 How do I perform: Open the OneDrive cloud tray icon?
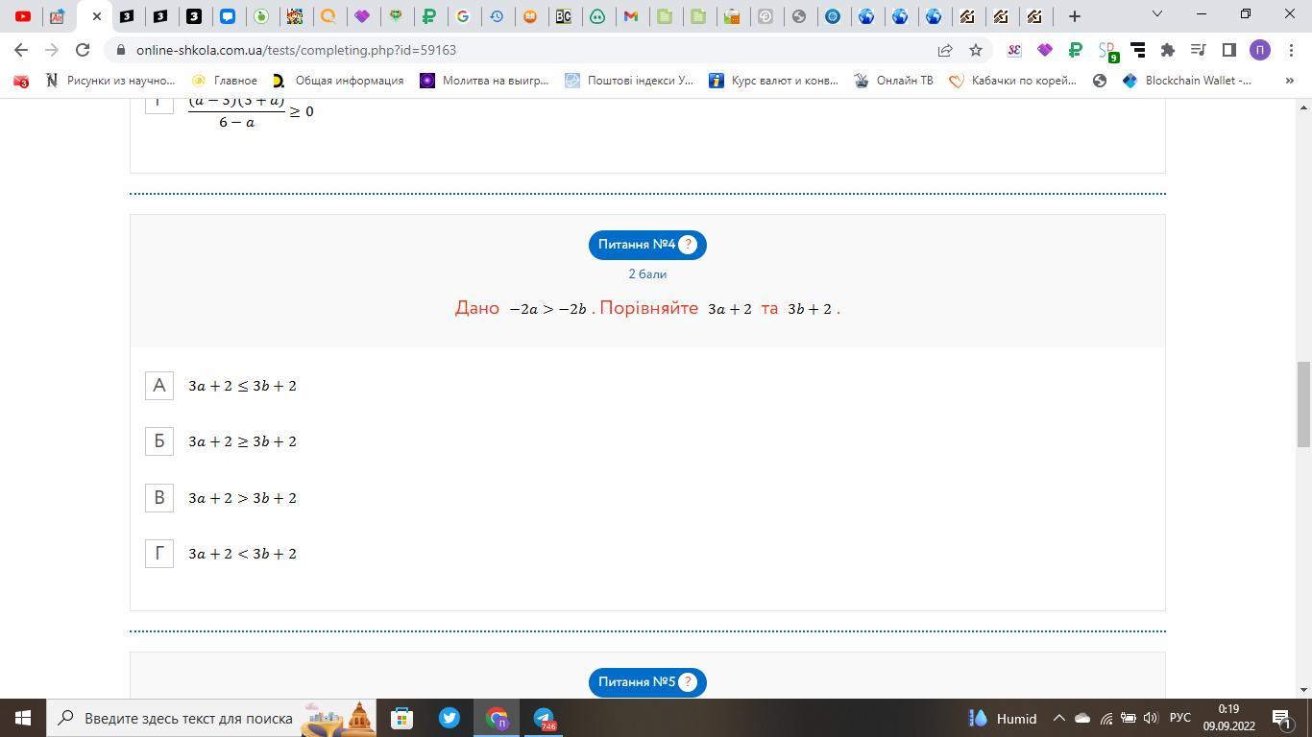tap(1082, 718)
